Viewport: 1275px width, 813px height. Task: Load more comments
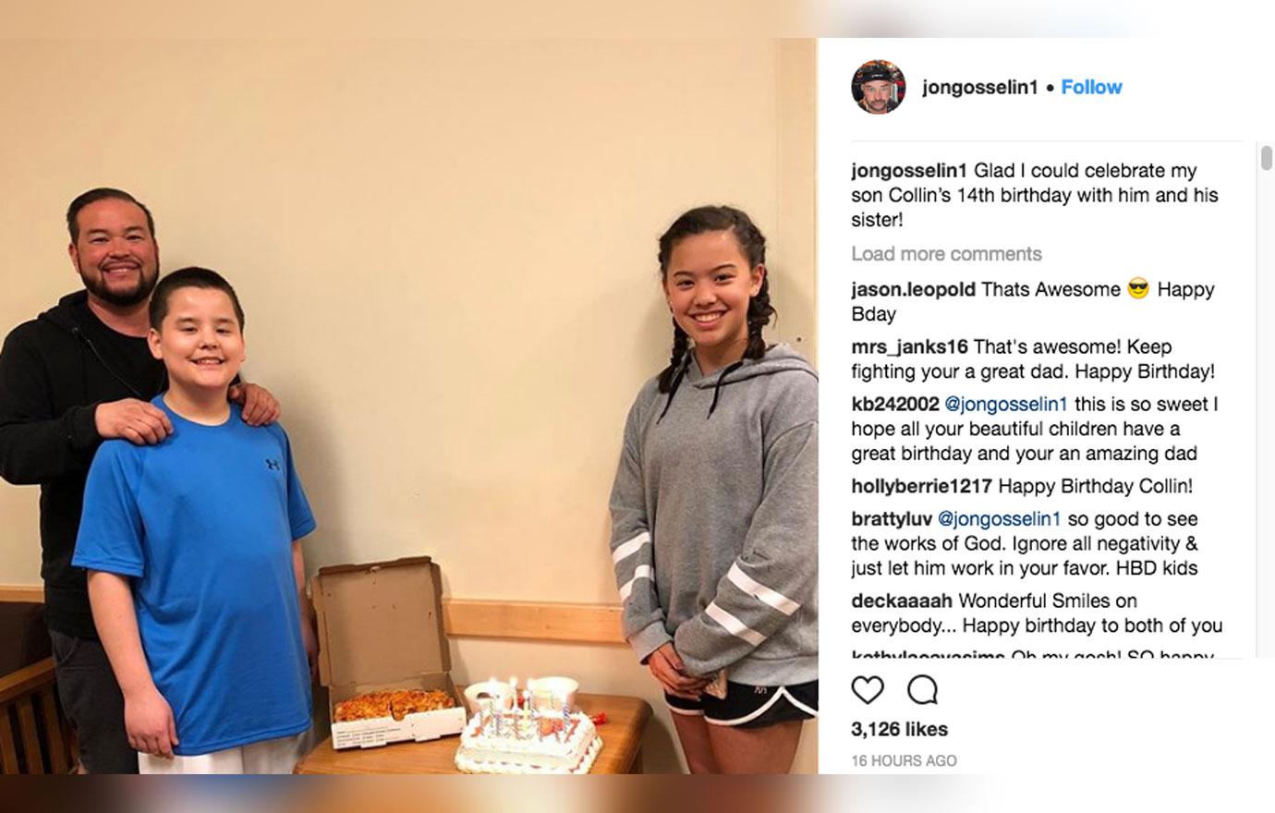[x=946, y=254]
